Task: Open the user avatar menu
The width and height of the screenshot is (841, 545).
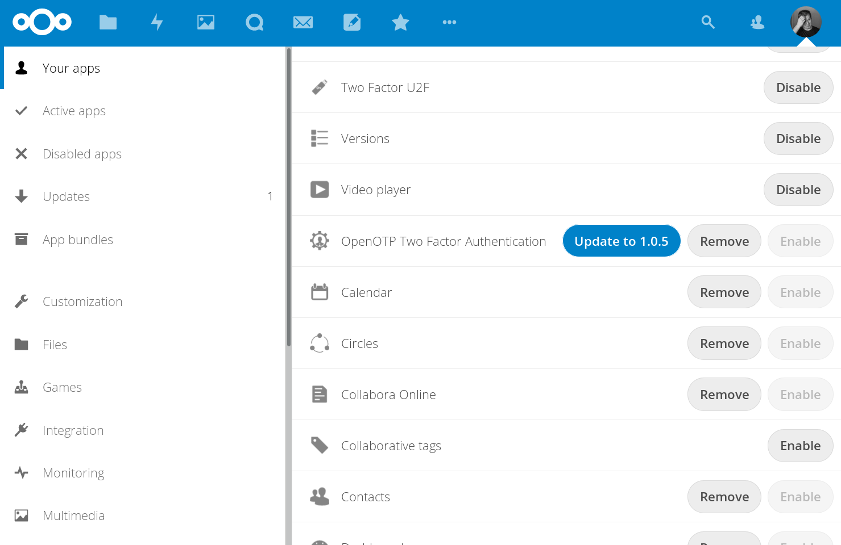Action: (806, 22)
